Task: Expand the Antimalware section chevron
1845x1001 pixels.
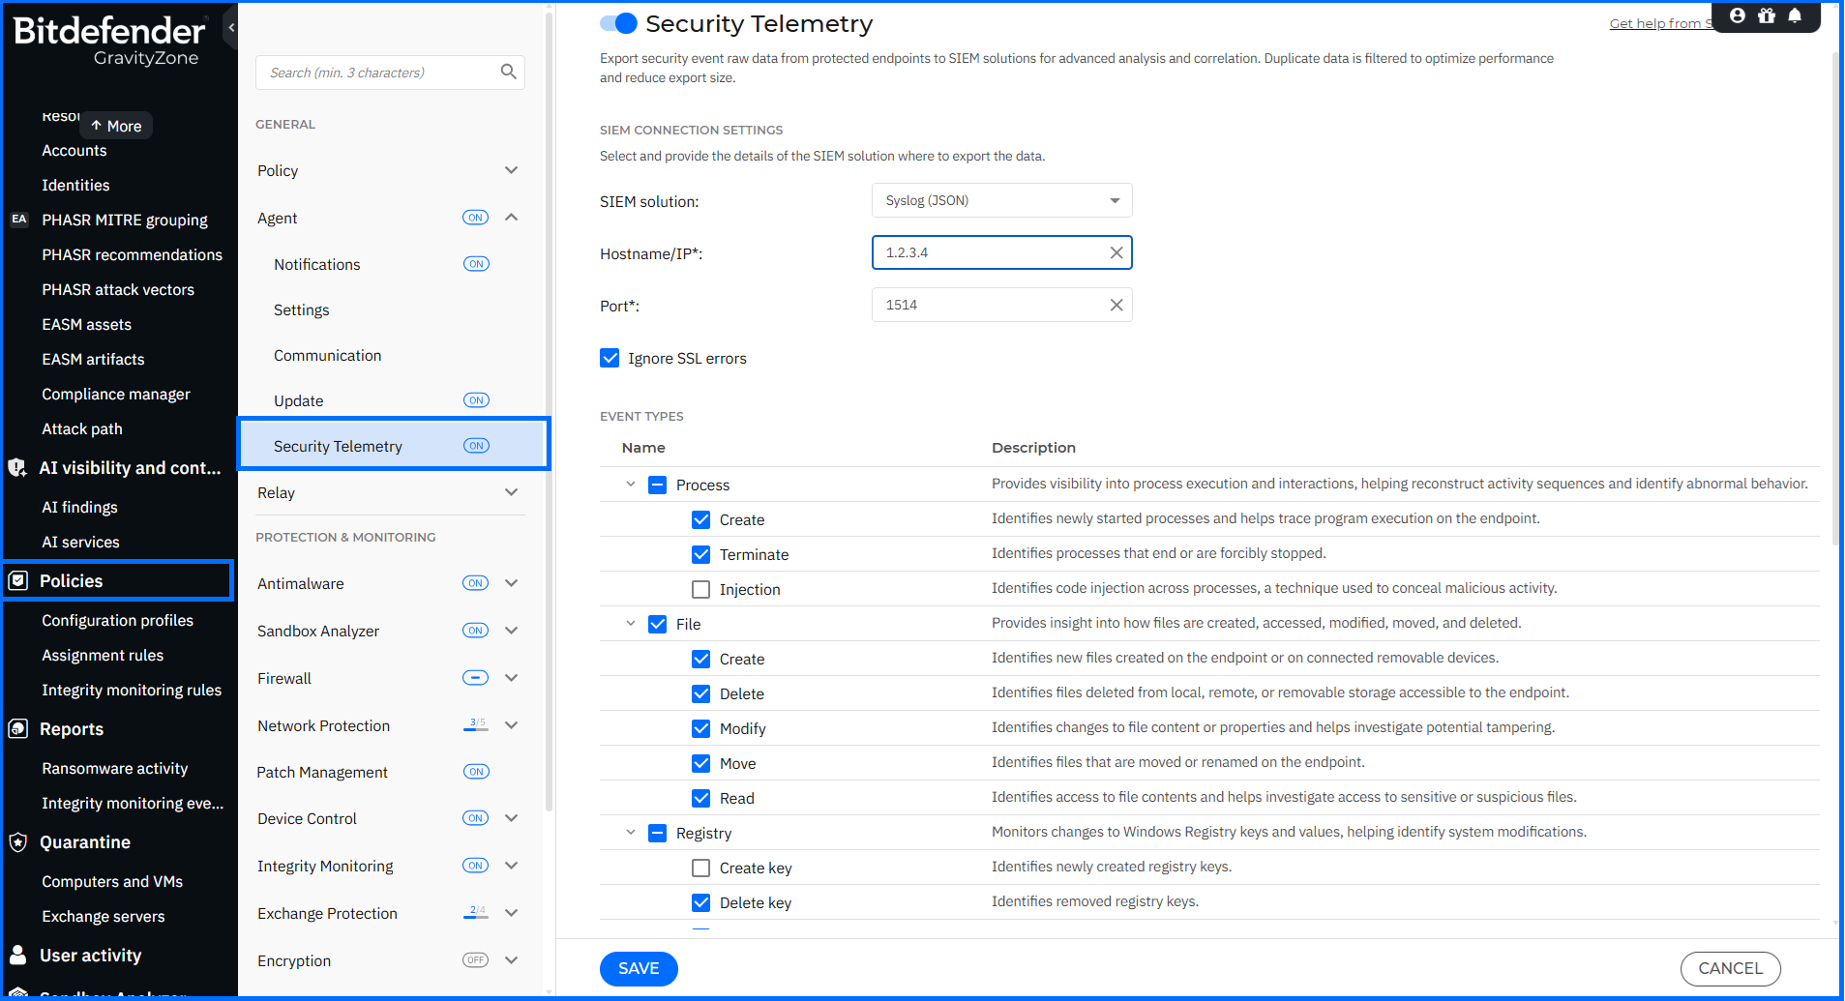Action: [x=512, y=583]
